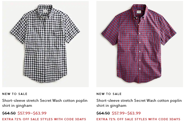
Task: Click EXTRA 72% OFF promo under black shirt
Action: 44,119
